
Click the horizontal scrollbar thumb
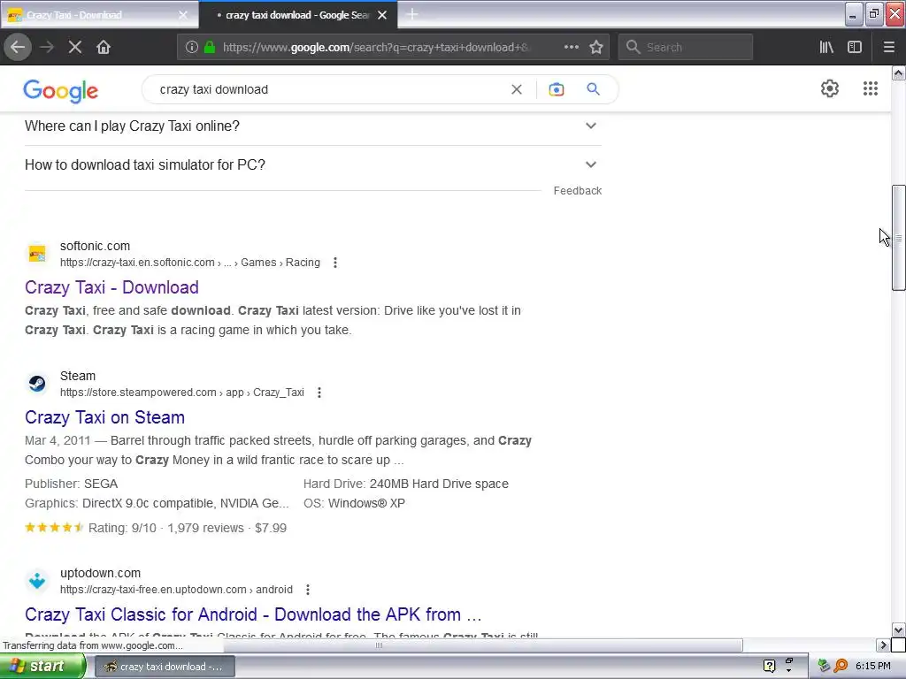point(380,645)
